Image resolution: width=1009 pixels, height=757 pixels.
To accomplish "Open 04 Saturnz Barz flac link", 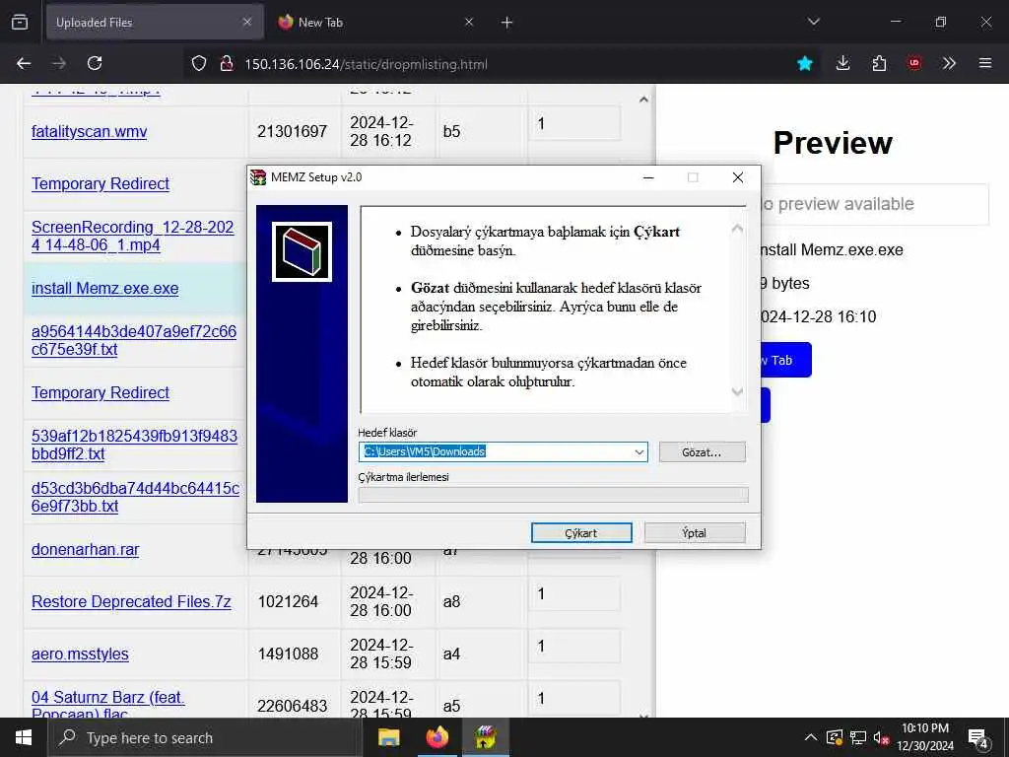I will pos(108,706).
